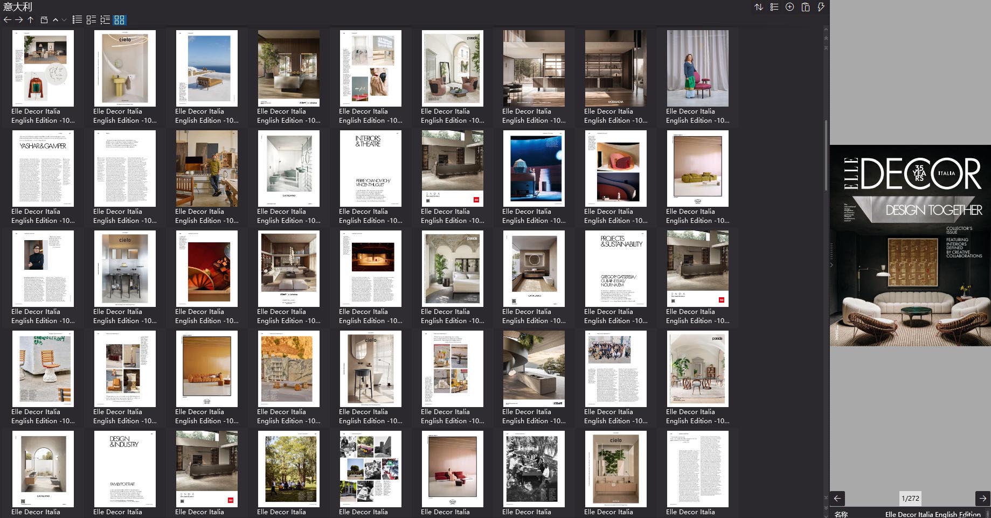Collapse using the downward chevron in the toolbar
The width and height of the screenshot is (991, 518).
[63, 20]
